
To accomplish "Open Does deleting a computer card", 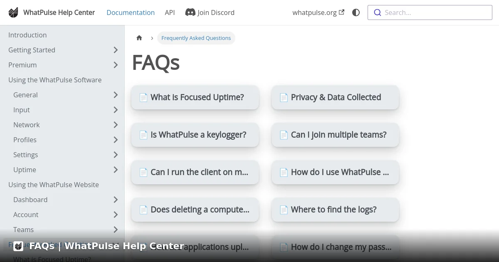I will (x=195, y=210).
